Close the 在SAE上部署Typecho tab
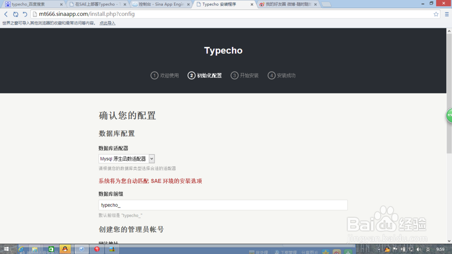The width and height of the screenshot is (452, 254). click(125, 5)
